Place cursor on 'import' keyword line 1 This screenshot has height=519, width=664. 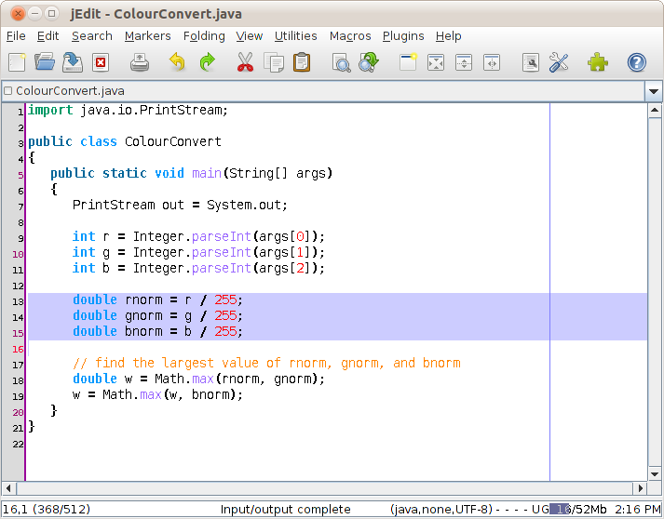50,110
